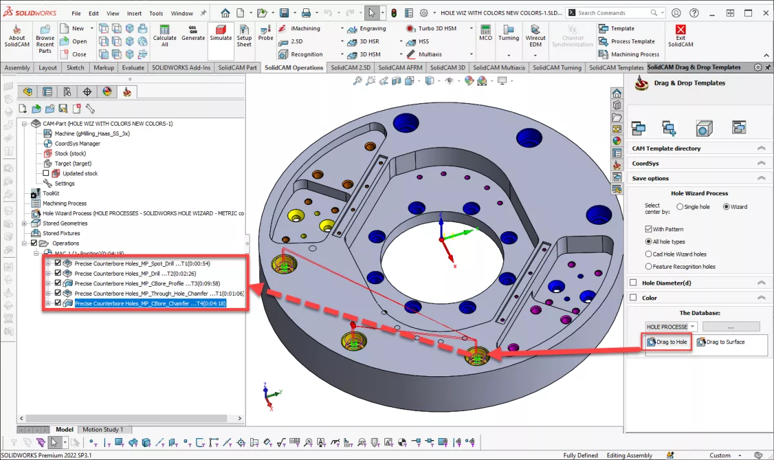
Task: Click the Home icon in the task pane
Action: (x=617, y=93)
